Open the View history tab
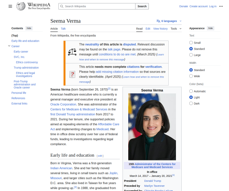This screenshot has height=191, width=229. 160,29
